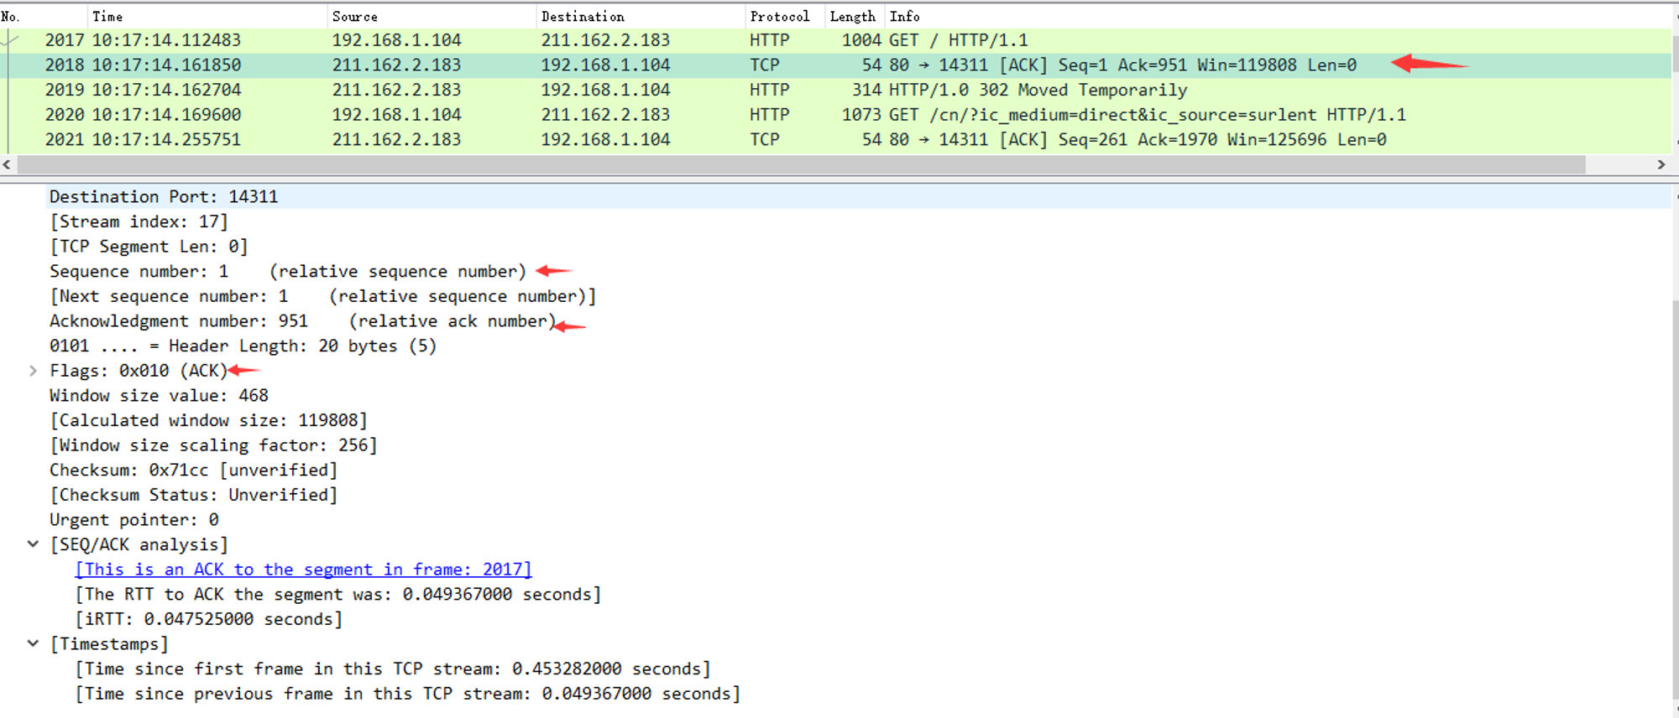1679x718 pixels.
Task: Expand the Flags: 0x010 (ACK) node
Action: pyautogui.click(x=33, y=371)
